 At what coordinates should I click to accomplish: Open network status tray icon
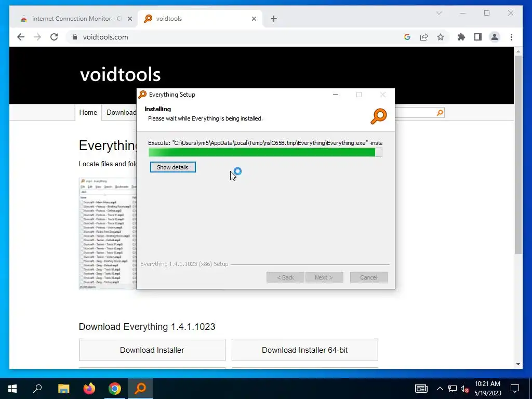click(x=453, y=389)
